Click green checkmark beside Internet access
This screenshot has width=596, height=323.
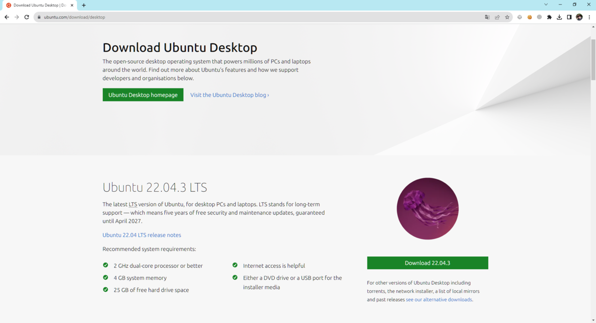[235, 265]
